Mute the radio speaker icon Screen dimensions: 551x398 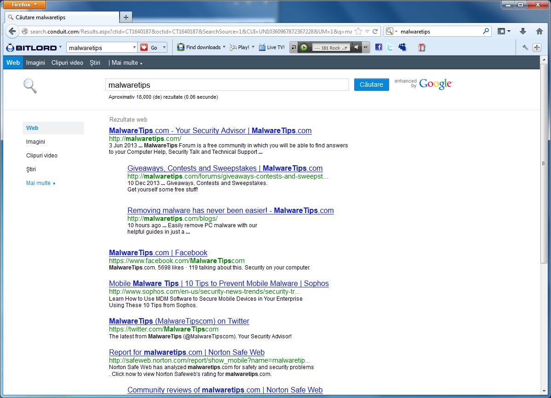(356, 47)
